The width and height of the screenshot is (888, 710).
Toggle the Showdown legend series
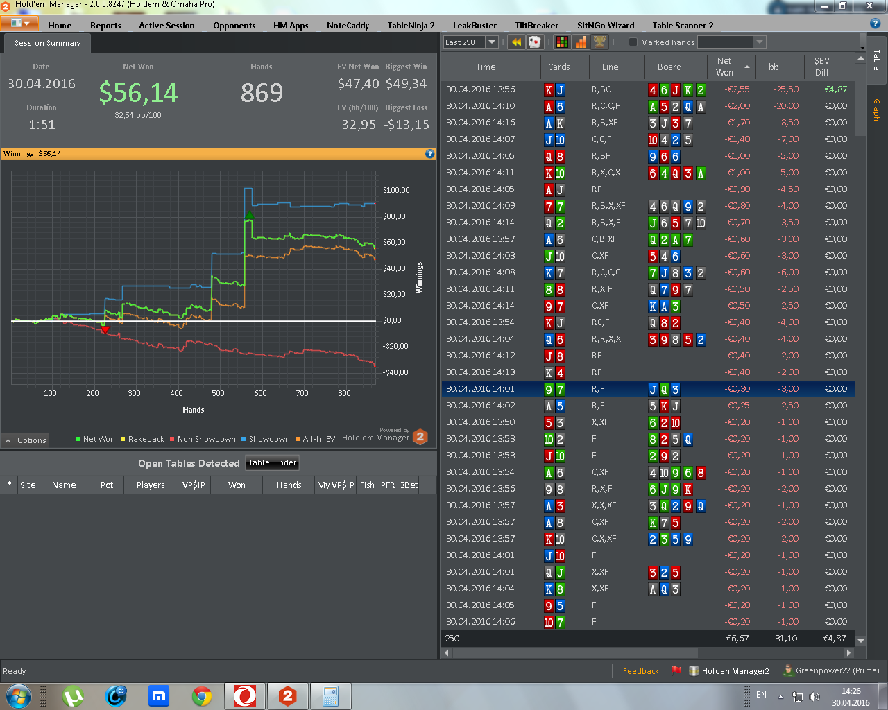click(266, 439)
